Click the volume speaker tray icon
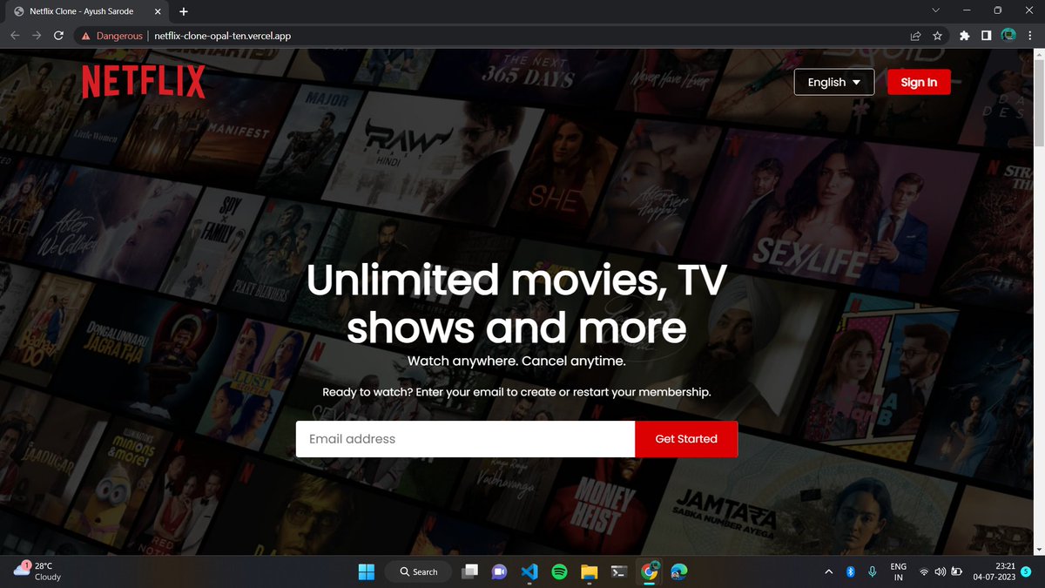Image resolution: width=1045 pixels, height=588 pixels. (x=940, y=572)
